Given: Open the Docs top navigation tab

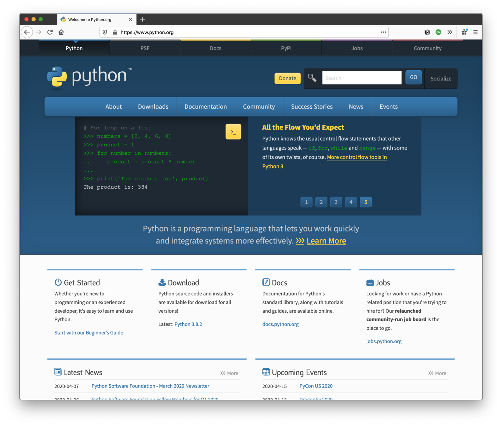Looking at the screenshot, I should [x=216, y=48].
